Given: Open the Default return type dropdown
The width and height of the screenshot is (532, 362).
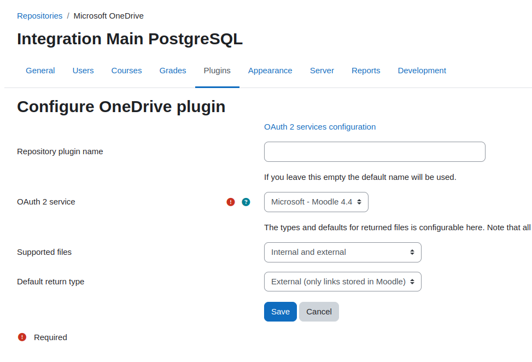Looking at the screenshot, I should [x=343, y=282].
